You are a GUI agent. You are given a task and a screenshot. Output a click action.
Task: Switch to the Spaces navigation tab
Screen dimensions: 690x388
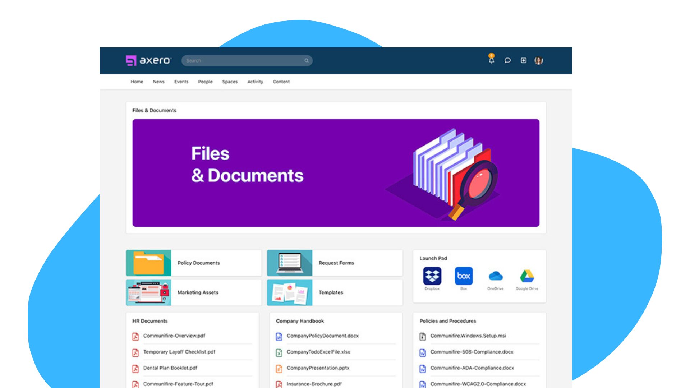[x=230, y=82]
